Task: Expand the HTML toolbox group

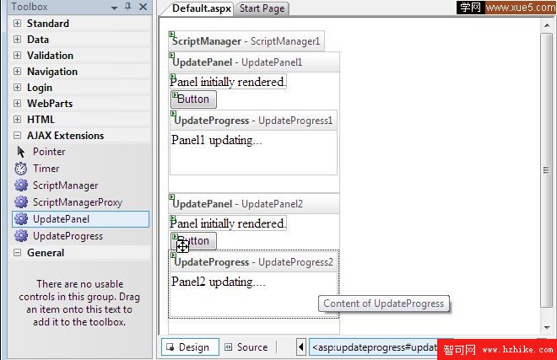Action: pyautogui.click(x=17, y=119)
